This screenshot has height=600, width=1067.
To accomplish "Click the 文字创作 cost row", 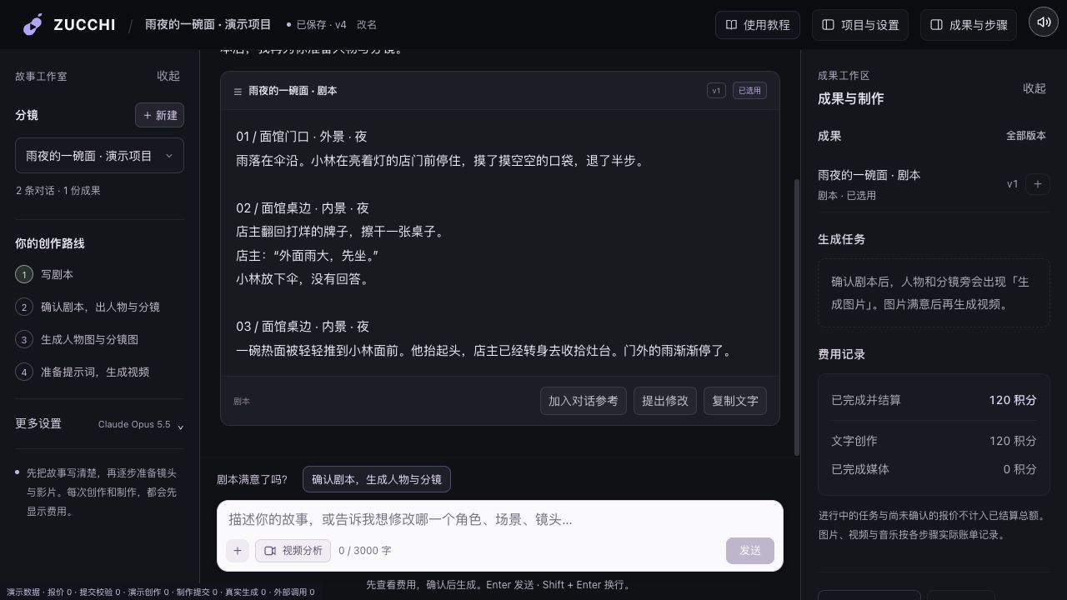I will tap(934, 441).
